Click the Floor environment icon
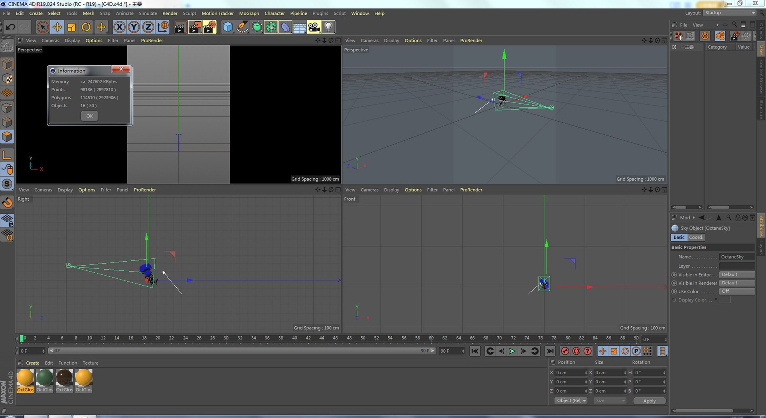The width and height of the screenshot is (766, 418). 300,27
